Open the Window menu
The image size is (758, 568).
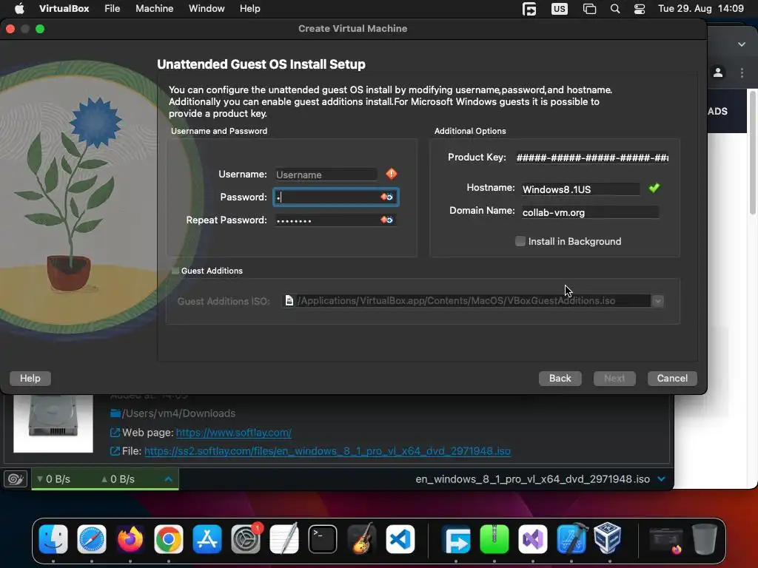click(x=207, y=9)
